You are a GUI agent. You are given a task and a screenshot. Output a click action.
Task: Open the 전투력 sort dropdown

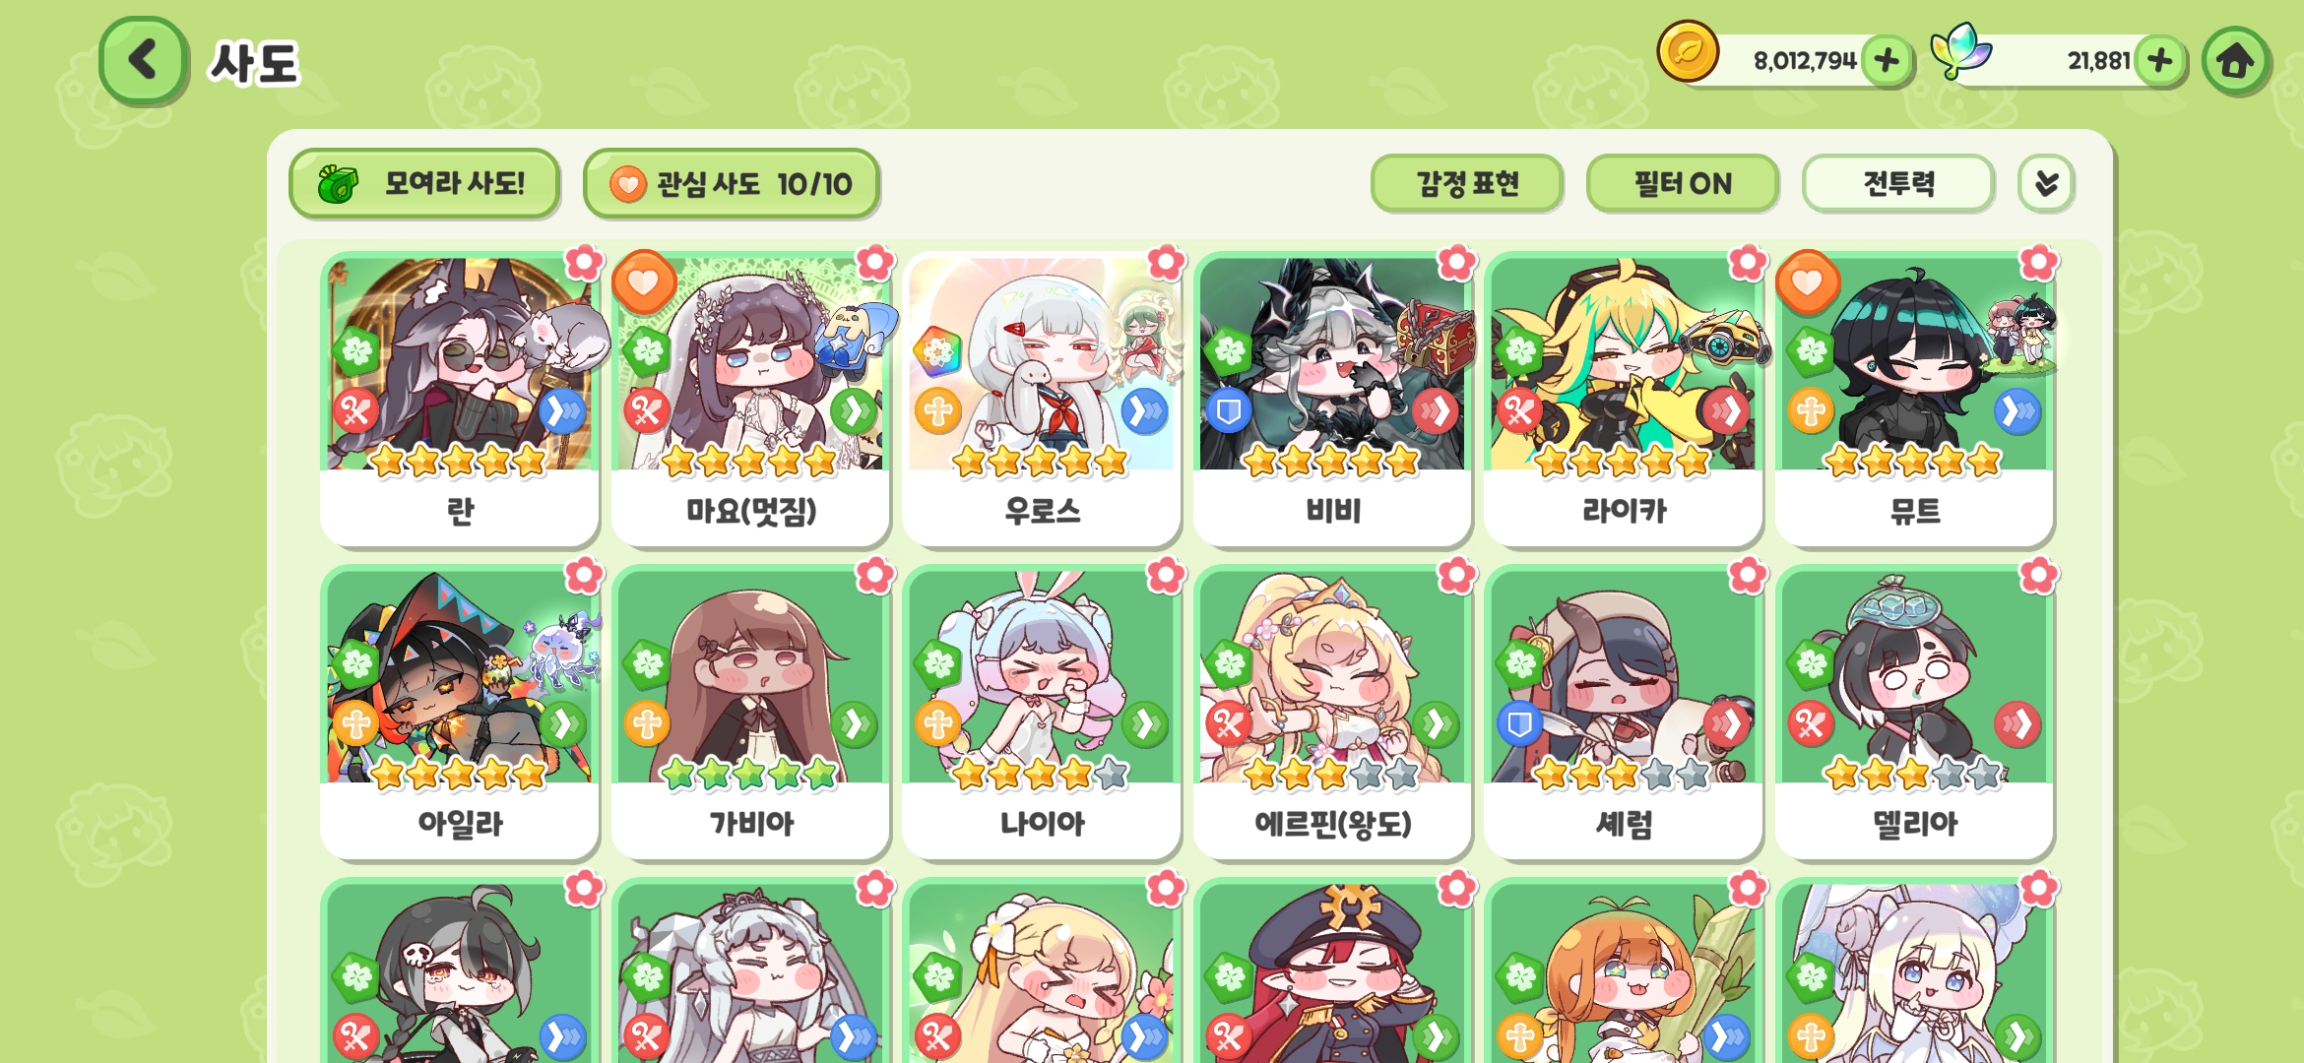[1898, 183]
